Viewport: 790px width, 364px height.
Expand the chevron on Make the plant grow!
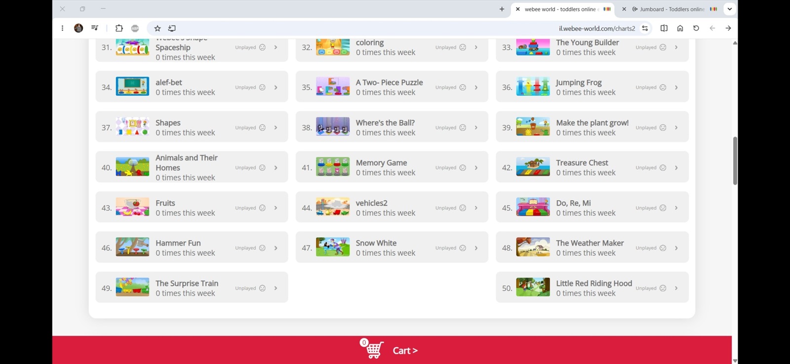pyautogui.click(x=676, y=128)
